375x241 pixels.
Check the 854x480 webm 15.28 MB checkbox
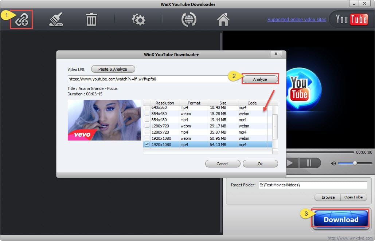coord(147,114)
